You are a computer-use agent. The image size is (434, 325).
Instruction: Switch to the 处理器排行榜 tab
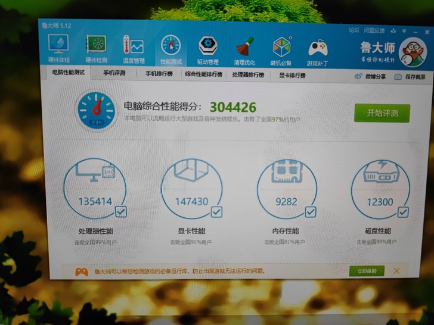point(248,74)
